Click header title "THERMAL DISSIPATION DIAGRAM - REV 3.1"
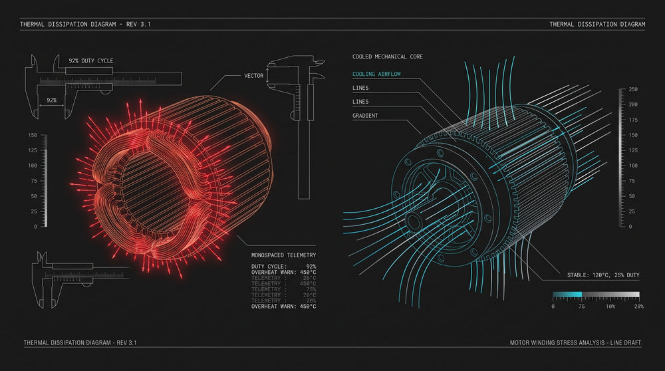Image resolution: width=665 pixels, height=371 pixels. click(85, 24)
